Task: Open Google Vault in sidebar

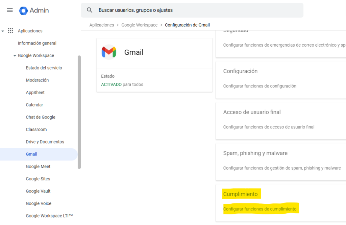Action: pos(38,191)
